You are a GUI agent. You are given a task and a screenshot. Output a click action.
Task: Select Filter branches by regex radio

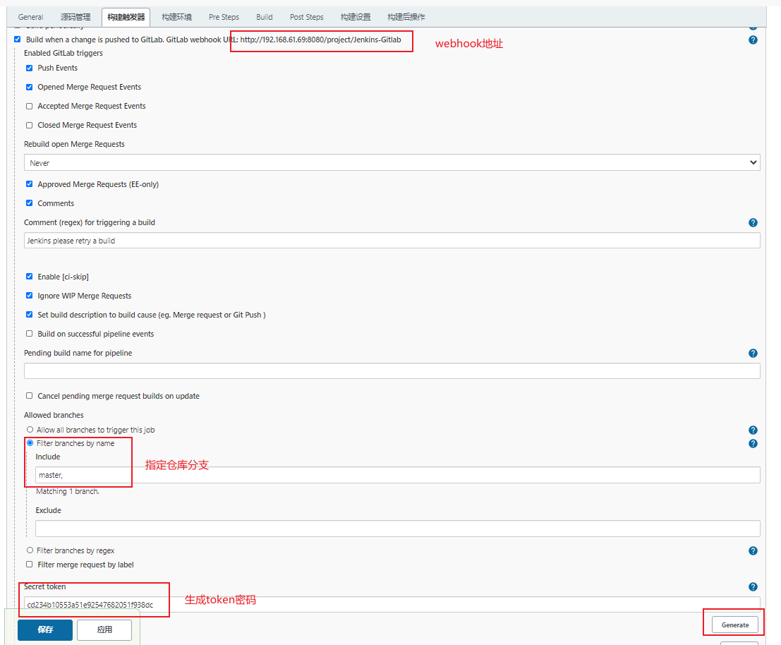point(30,550)
